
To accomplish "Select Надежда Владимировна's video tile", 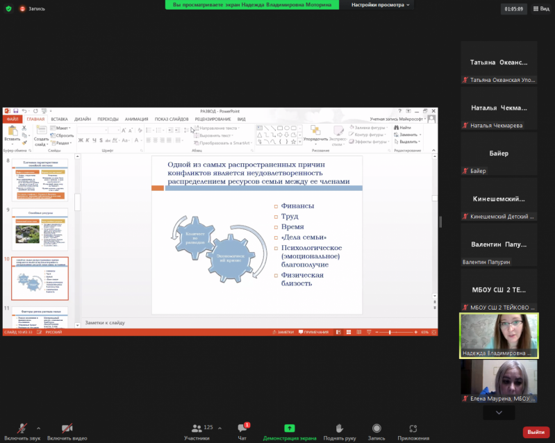I will [499, 335].
